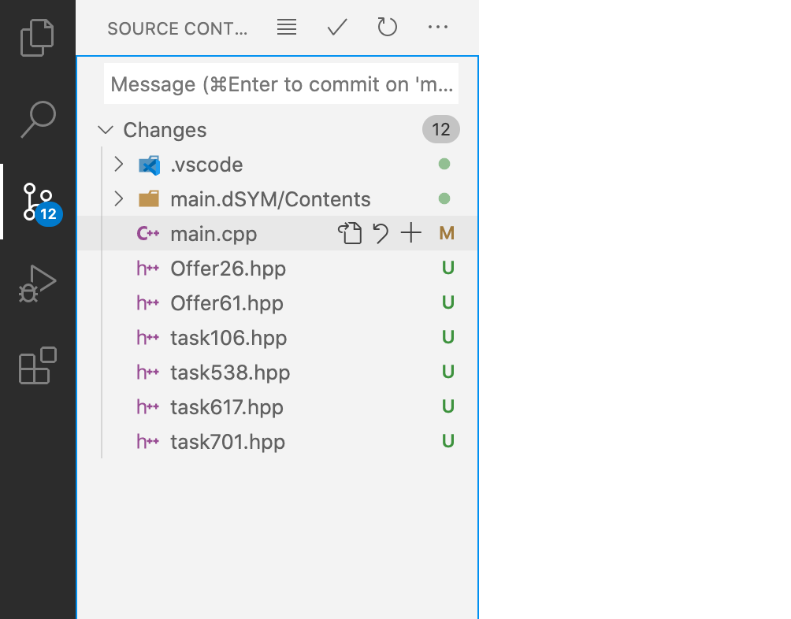Toggle view as tree/list icon
The height and width of the screenshot is (619, 791).
pos(287,28)
